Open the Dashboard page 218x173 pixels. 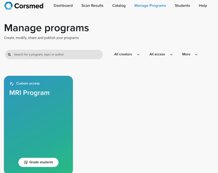[x=63, y=6]
